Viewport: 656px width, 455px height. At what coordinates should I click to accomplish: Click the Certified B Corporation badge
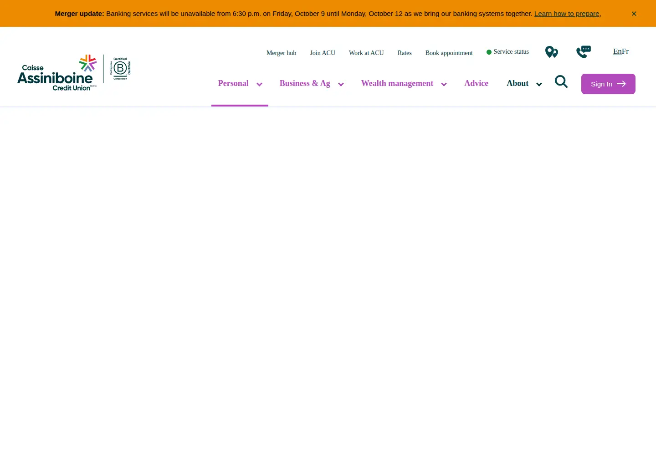click(x=120, y=69)
